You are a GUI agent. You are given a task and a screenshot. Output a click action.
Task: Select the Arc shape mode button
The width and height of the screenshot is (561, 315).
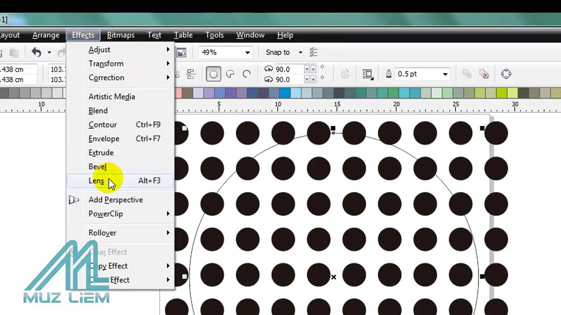[x=247, y=74]
